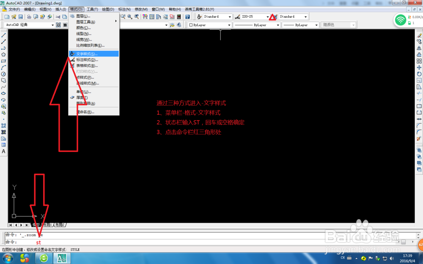Screen dimensions: 423x264
Task: Choose 图层(L)... menu entry
Action: coord(93,16)
